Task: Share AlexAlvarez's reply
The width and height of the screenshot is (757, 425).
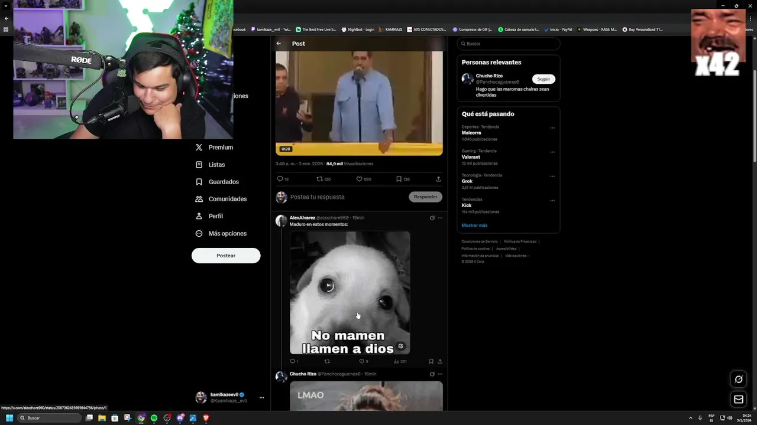Action: coord(440,361)
